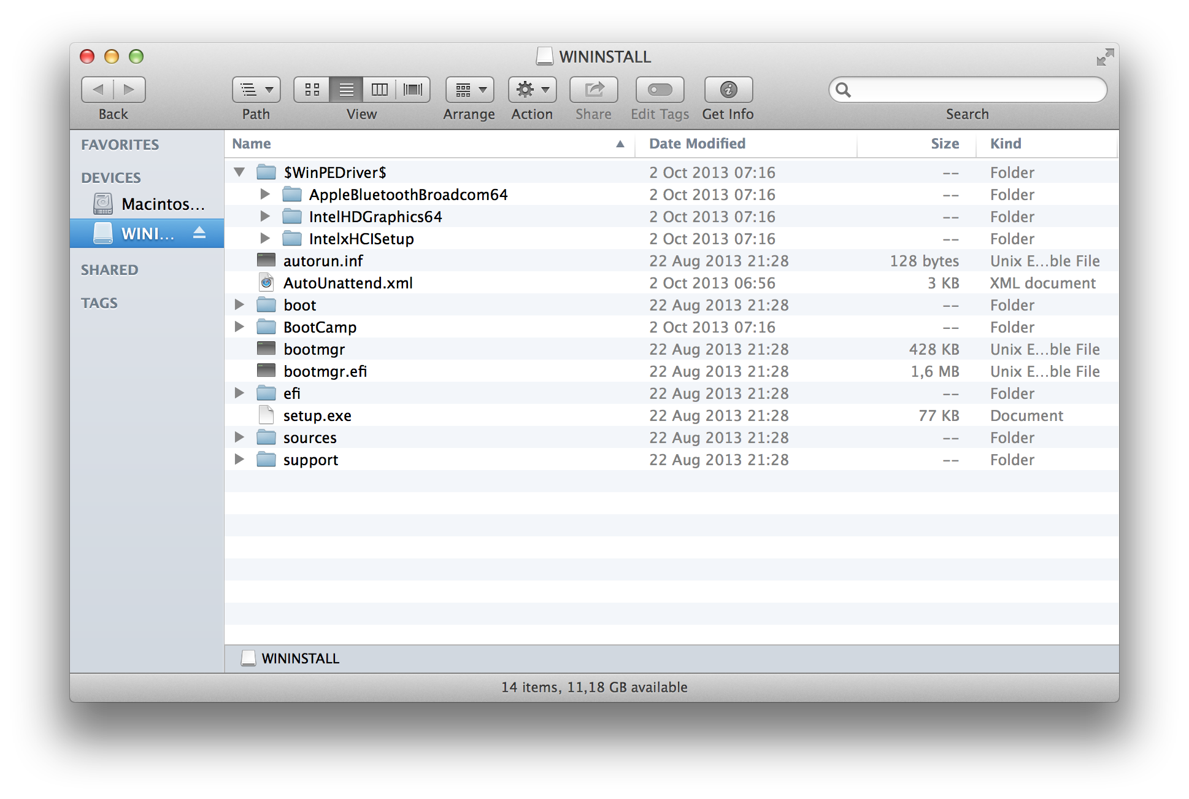
Task: Select Macintosh HD in sidebar
Action: pos(162,204)
